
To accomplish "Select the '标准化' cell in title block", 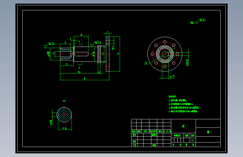I will (x=154, y=135).
